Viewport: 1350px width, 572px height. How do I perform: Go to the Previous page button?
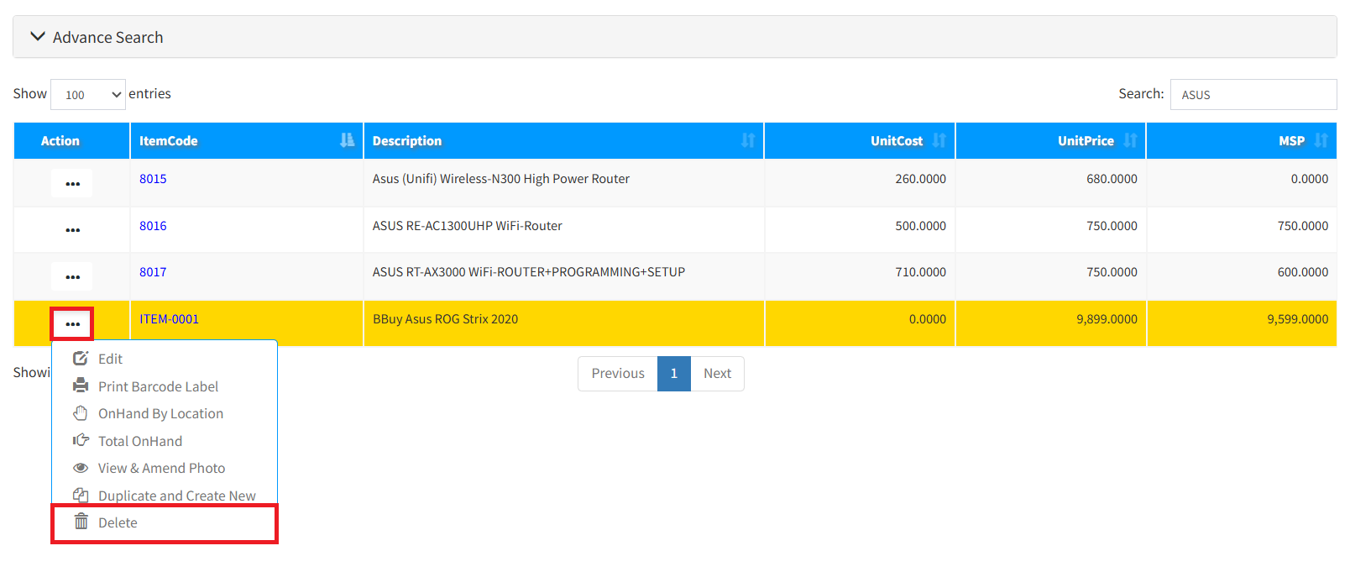coord(618,373)
